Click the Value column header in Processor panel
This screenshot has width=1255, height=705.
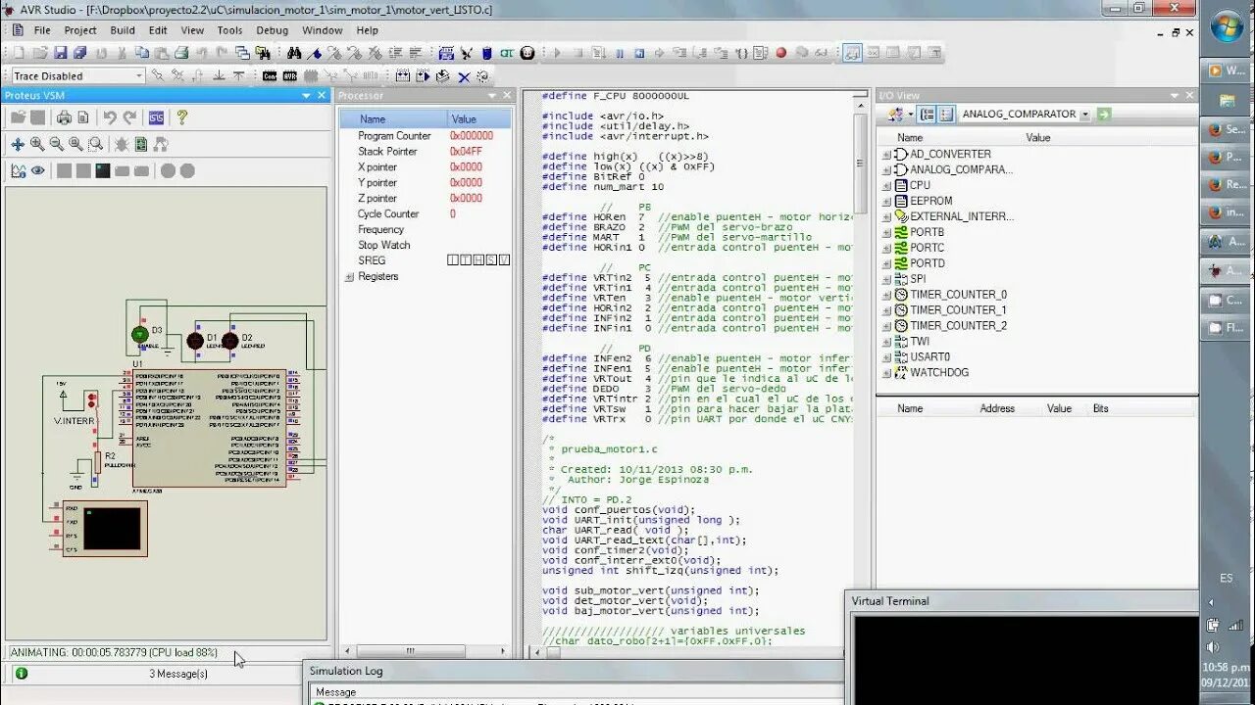pyautogui.click(x=478, y=118)
